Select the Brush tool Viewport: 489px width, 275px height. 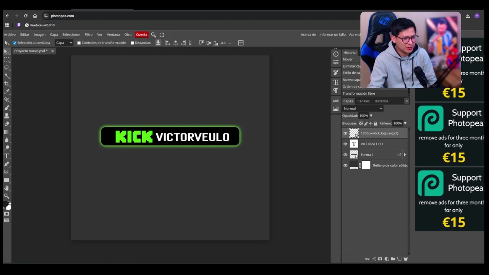click(6, 108)
